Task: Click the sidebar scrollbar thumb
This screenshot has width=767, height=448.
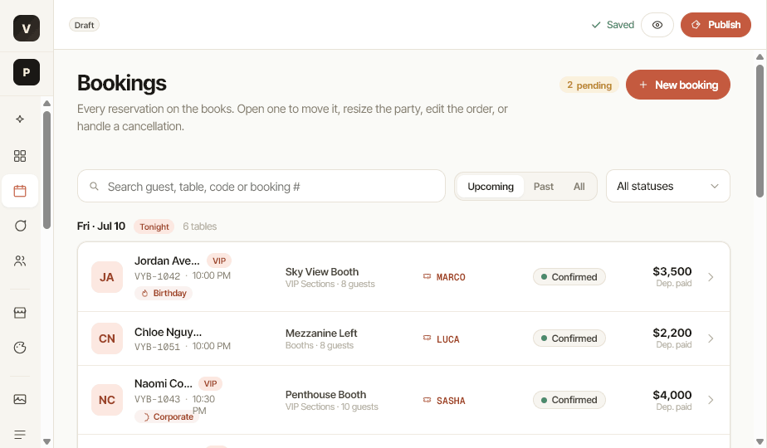Action: (47, 170)
